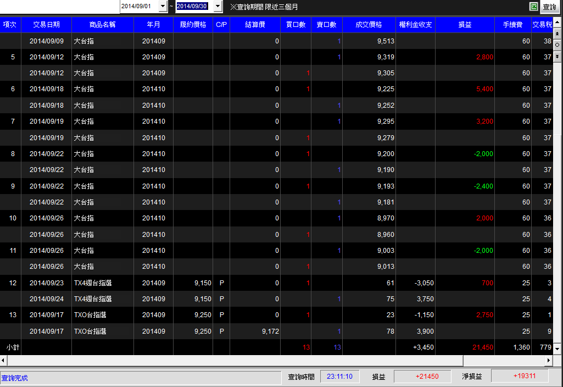
Task: Select the 2,800 profit cell
Action: tap(465, 57)
